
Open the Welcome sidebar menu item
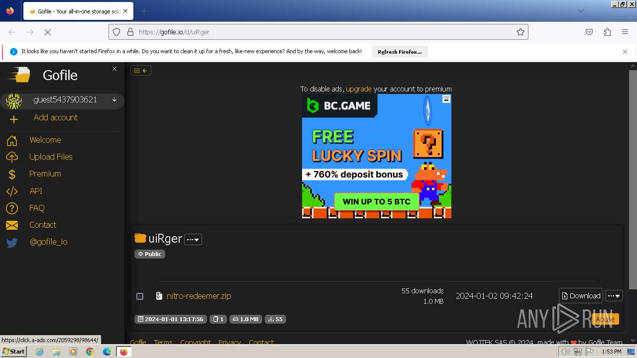45,140
